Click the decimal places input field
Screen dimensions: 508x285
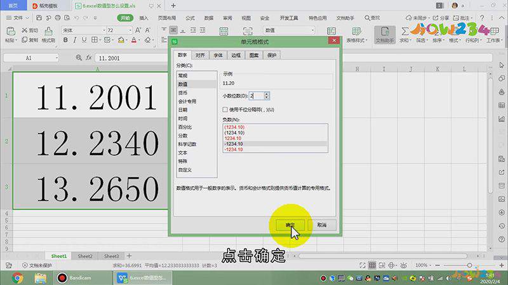click(x=257, y=96)
